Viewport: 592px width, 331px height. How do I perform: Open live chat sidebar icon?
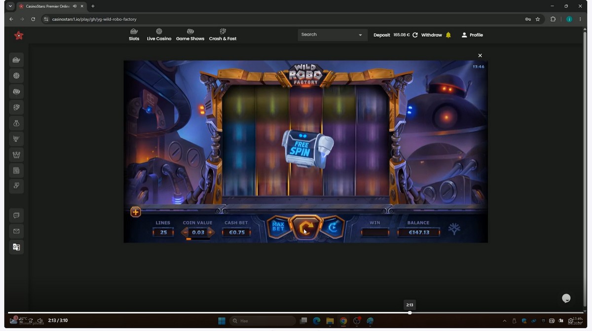16,216
